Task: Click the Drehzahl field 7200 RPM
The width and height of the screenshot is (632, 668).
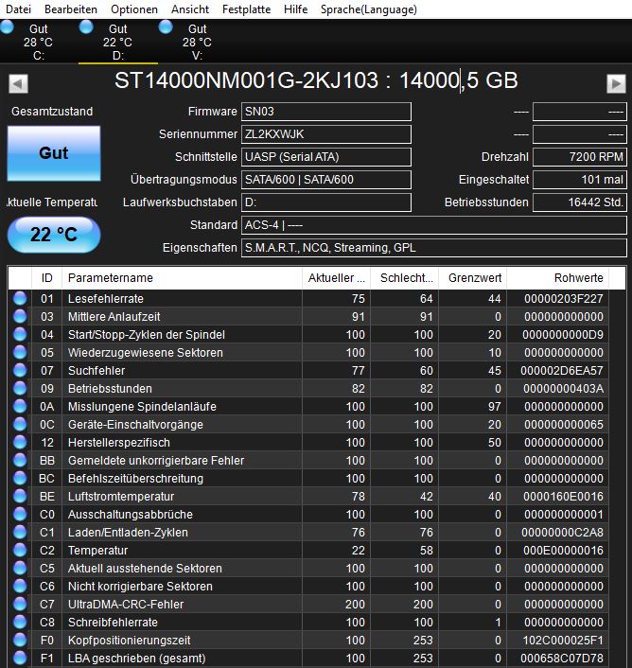Action: coord(580,157)
